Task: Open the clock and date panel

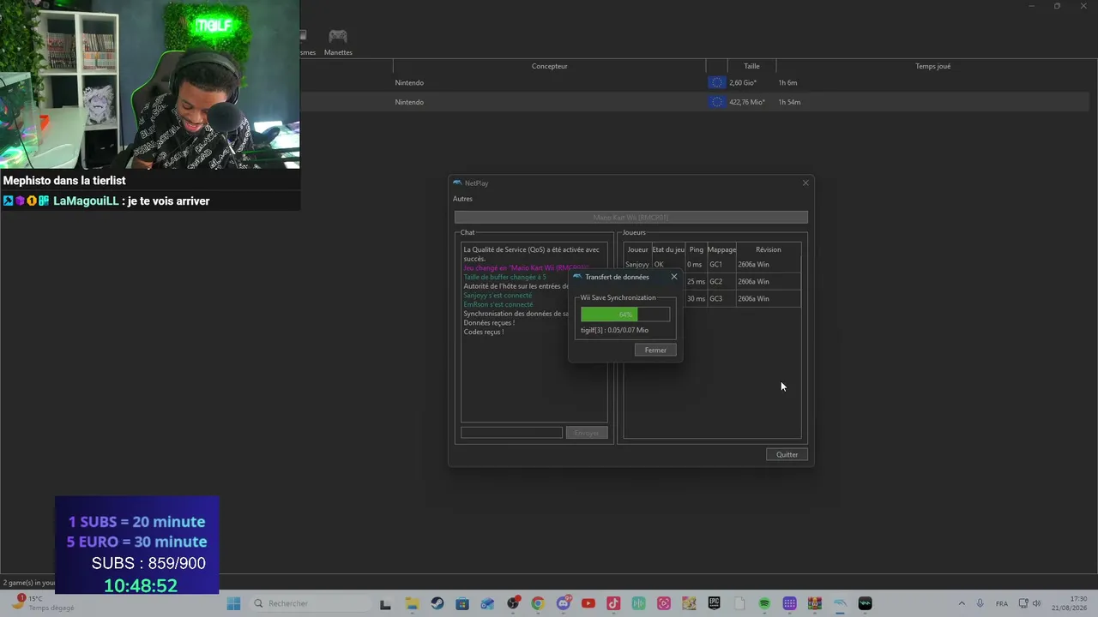Action: click(x=1068, y=603)
